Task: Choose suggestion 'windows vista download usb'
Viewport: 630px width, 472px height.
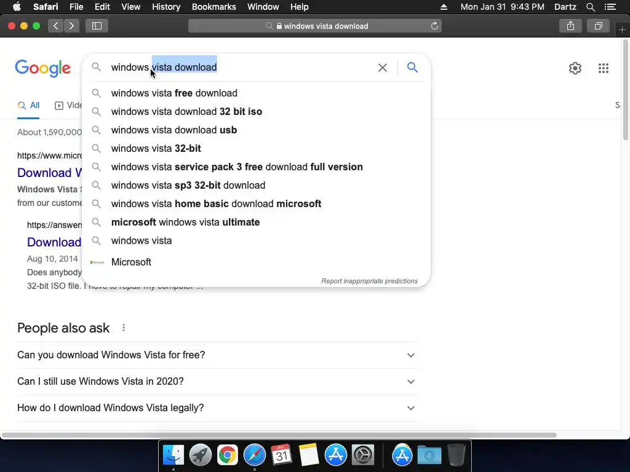Action: point(256,130)
